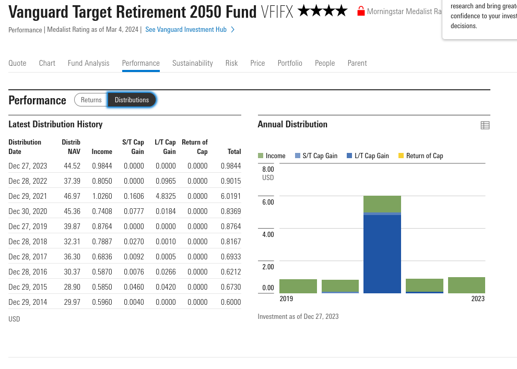Image resolution: width=517 pixels, height=369 pixels.
Task: Click the Latest Distribution History heading
Action: point(55,124)
